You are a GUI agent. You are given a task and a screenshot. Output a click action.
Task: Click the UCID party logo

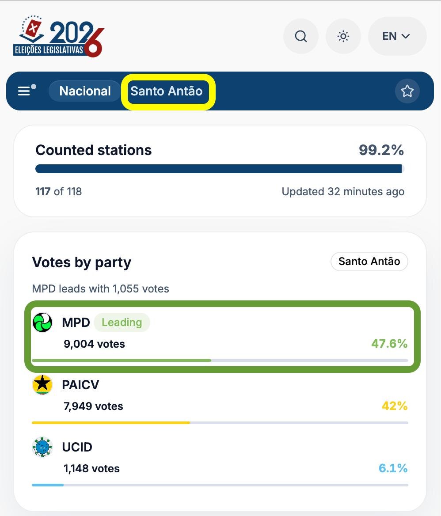tap(42, 447)
